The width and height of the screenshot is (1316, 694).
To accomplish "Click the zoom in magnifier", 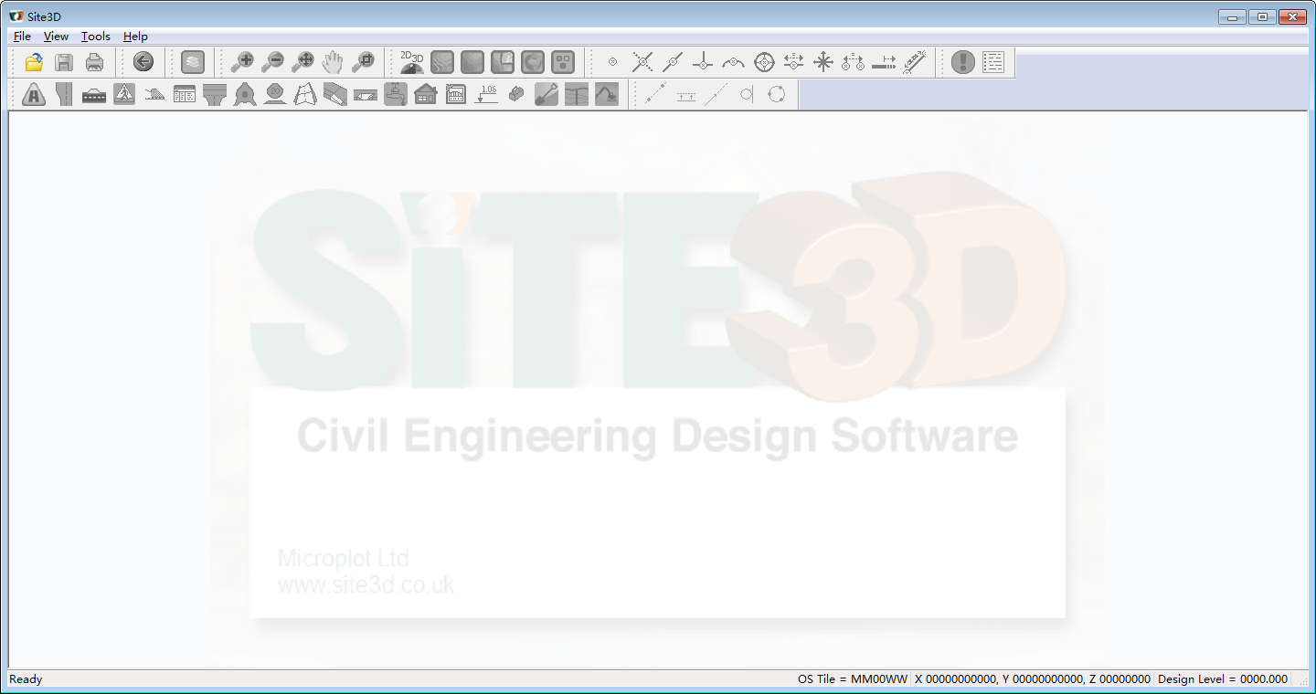I will tap(242, 62).
